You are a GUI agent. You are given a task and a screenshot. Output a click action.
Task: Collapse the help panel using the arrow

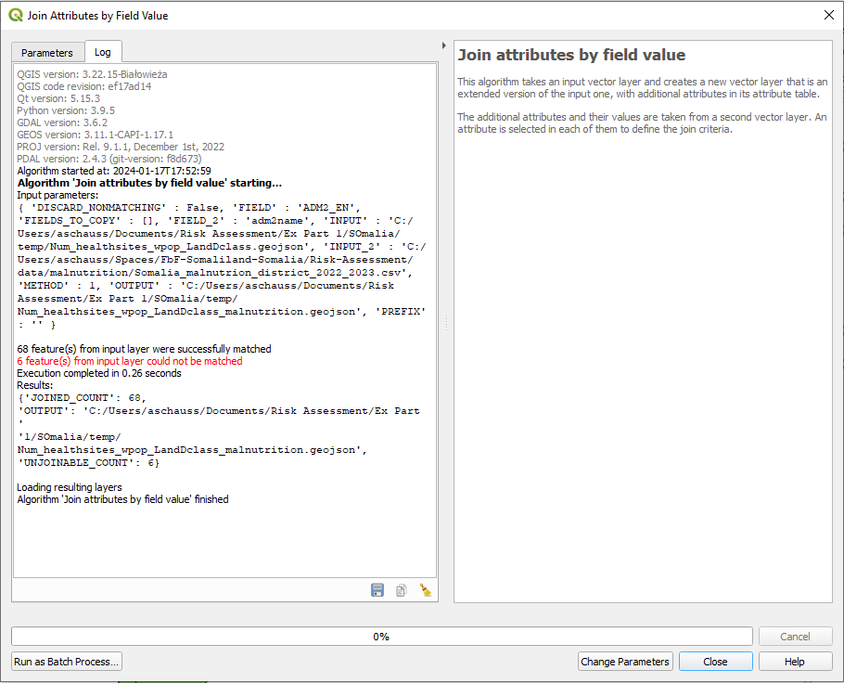[443, 45]
